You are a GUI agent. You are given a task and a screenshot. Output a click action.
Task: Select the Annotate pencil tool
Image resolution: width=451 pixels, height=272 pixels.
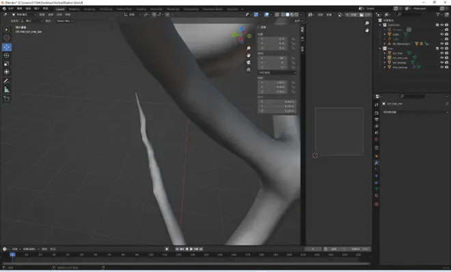pos(7,81)
